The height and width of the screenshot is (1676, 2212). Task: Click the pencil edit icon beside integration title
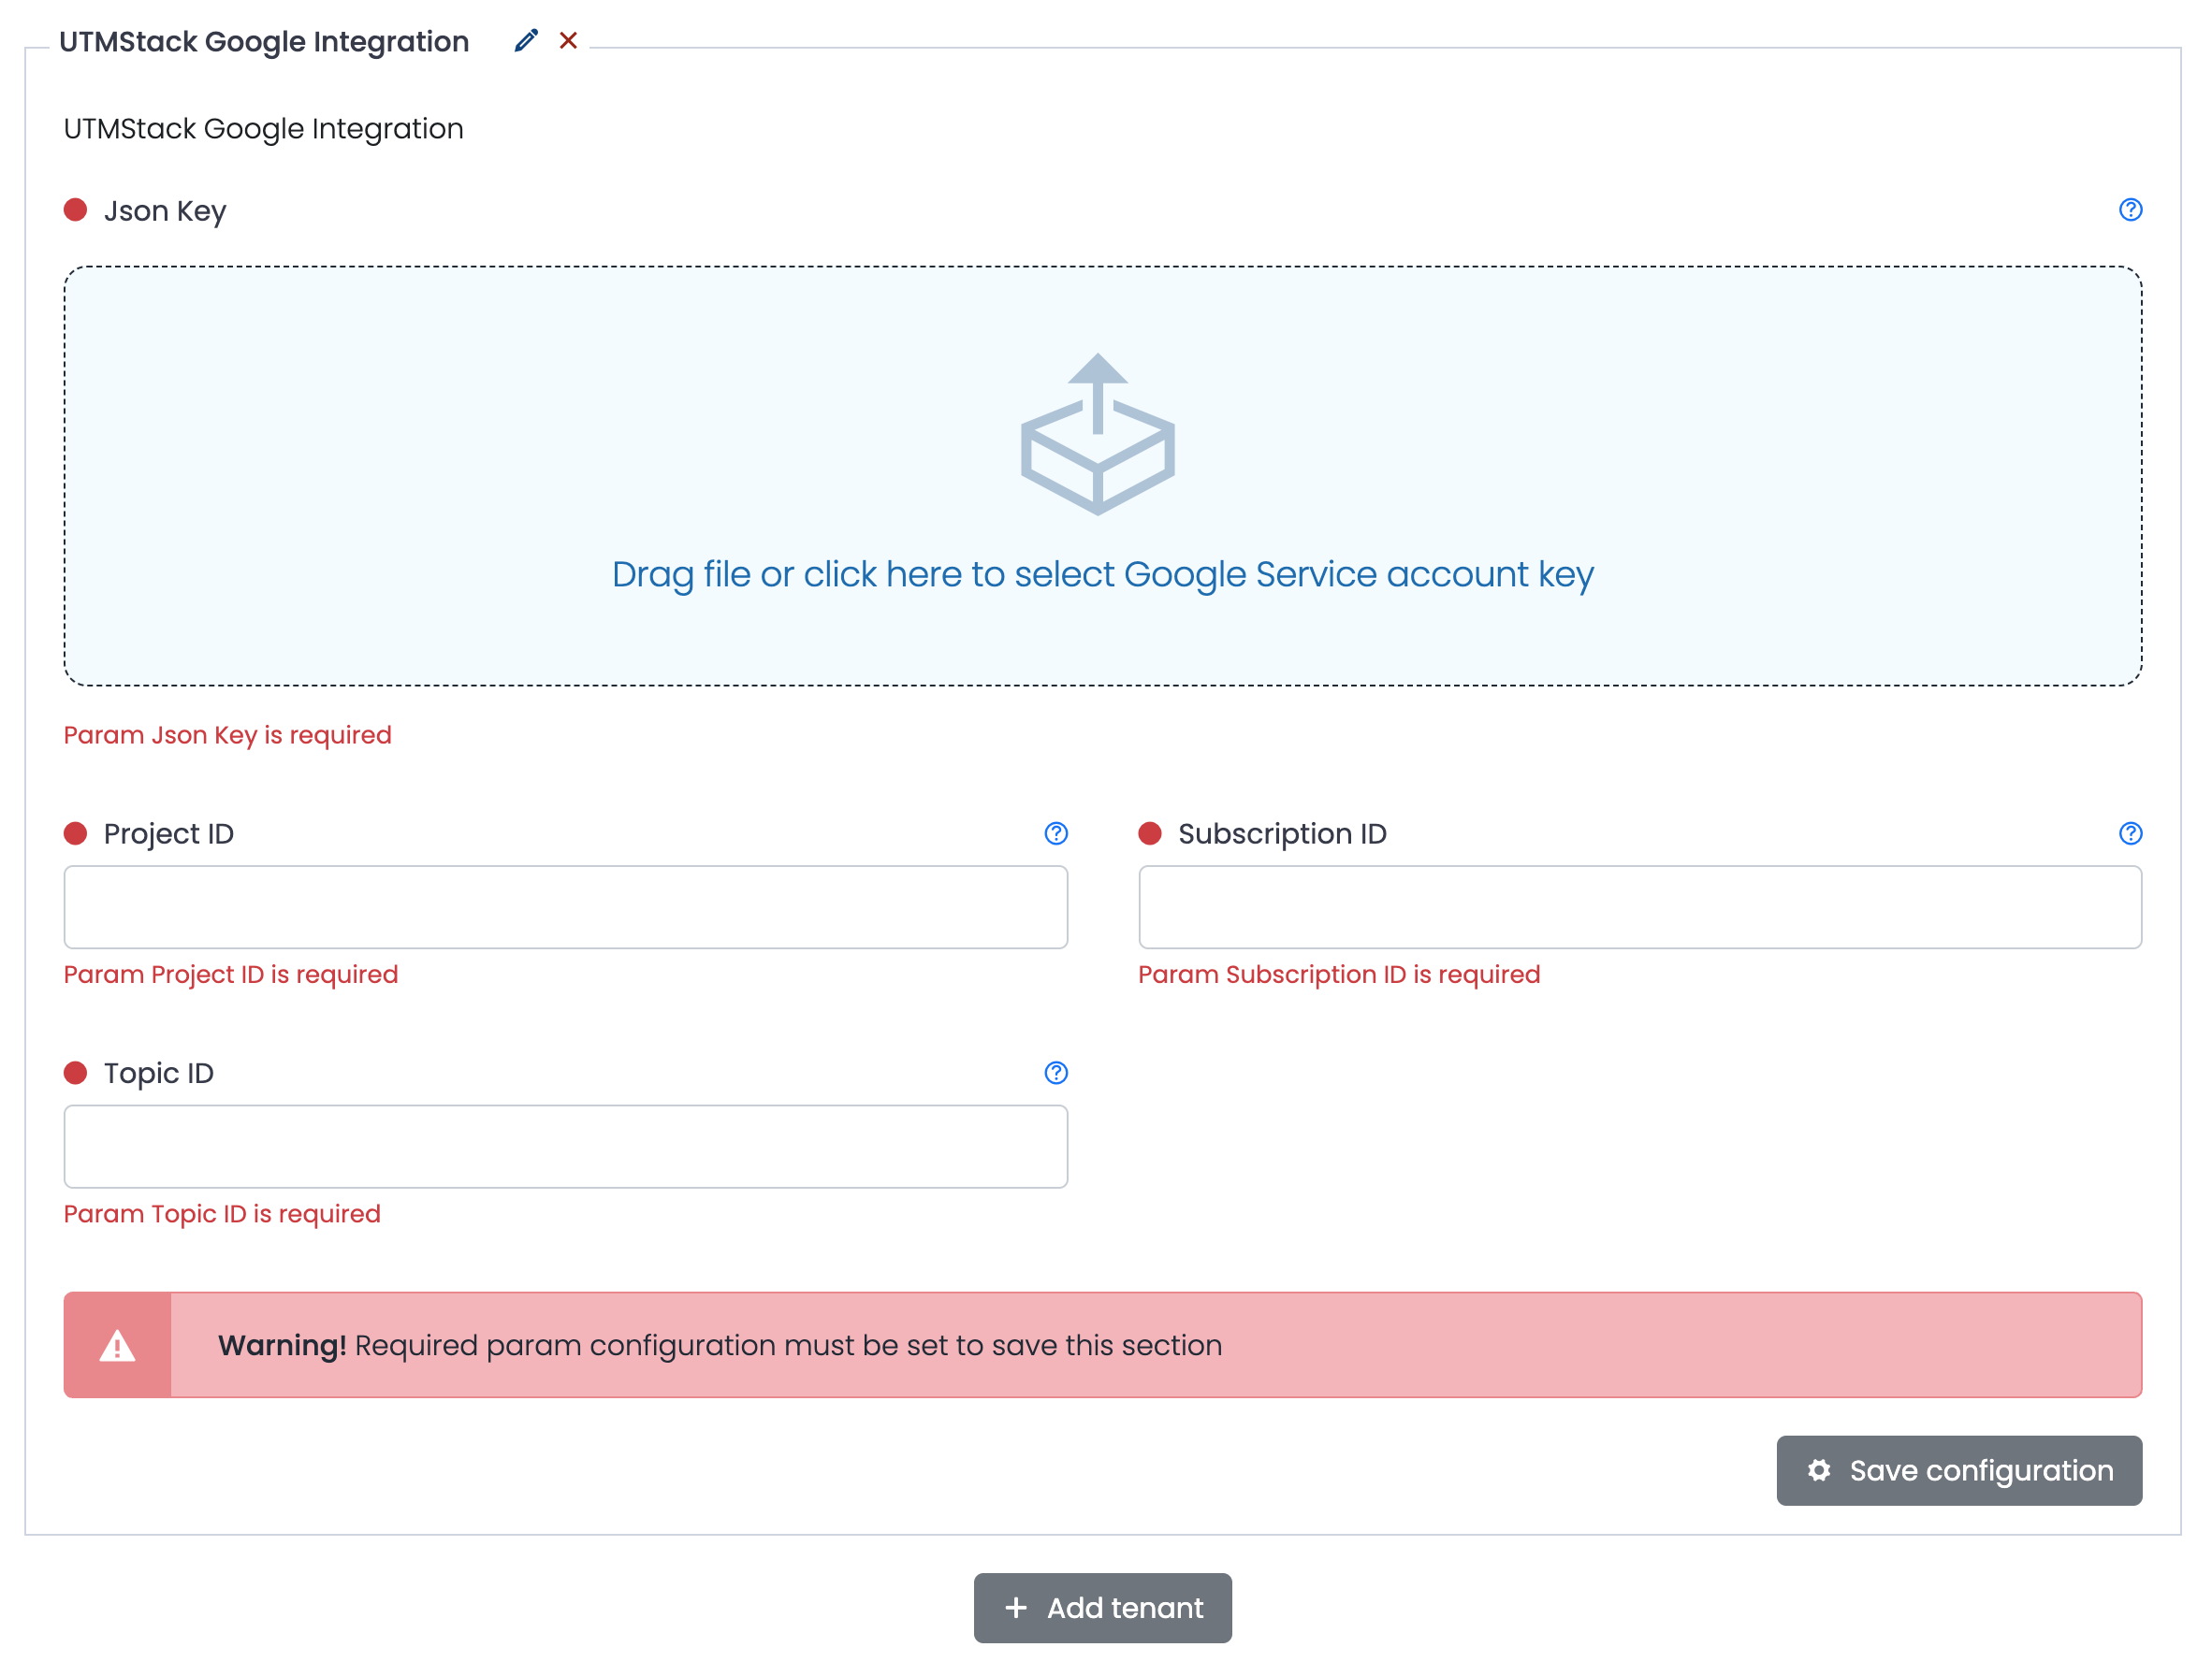tap(526, 41)
